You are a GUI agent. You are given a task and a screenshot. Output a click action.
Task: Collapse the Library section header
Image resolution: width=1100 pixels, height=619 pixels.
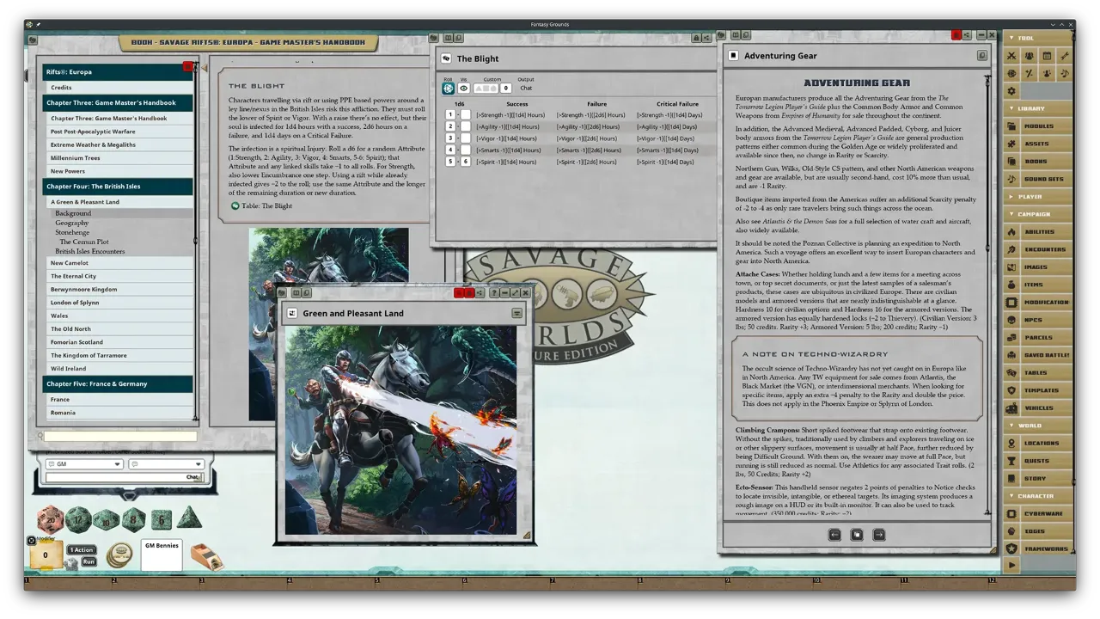coord(1038,108)
